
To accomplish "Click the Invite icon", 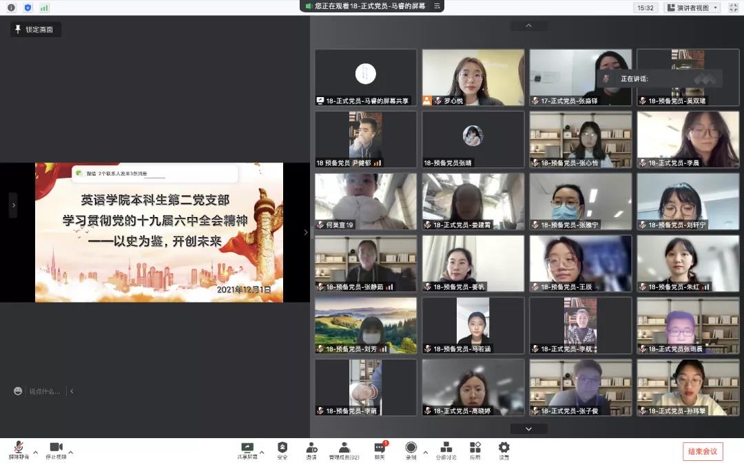I will click(311, 448).
